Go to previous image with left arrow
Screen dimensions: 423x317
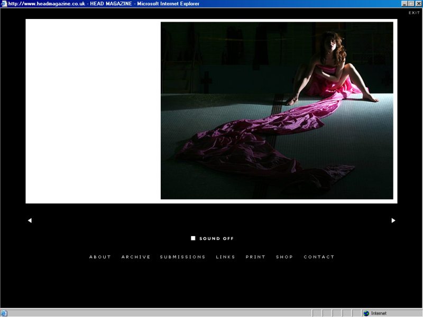click(x=30, y=220)
